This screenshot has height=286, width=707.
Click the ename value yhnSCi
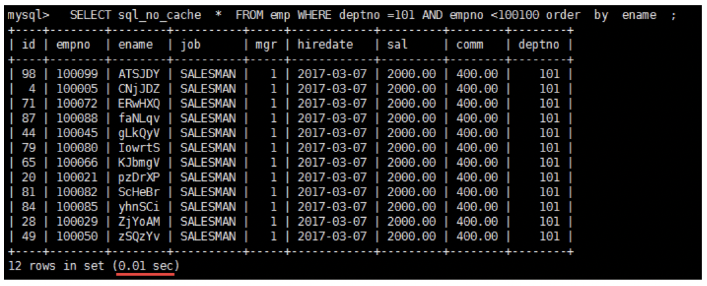coord(139,207)
